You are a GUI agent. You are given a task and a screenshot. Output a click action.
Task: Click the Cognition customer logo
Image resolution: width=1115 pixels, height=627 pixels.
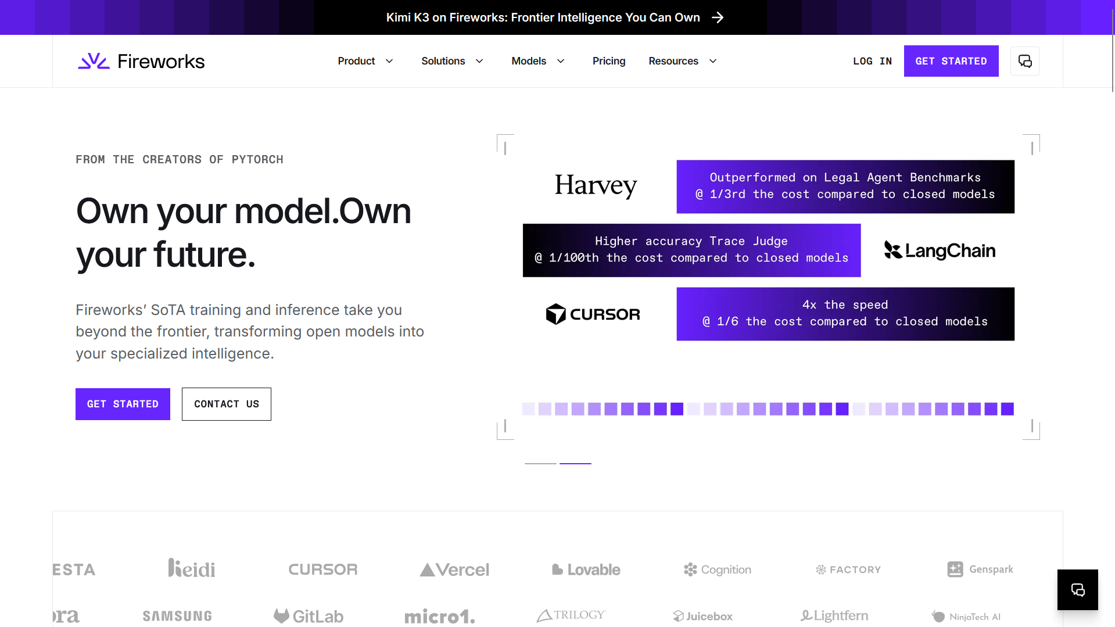coord(718,569)
